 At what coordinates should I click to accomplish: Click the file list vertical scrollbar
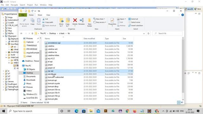click(183, 66)
